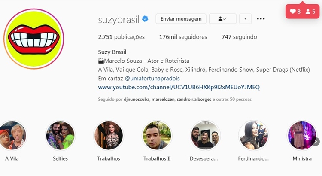The width and height of the screenshot is (322, 176).
Task: Open the suzybrasil profile picture story
Action: coord(33,39)
